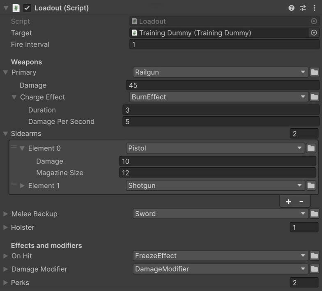Image resolution: width=322 pixels, height=291 pixels.
Task: Disable the Loadout script checkbox
Action: click(27, 8)
